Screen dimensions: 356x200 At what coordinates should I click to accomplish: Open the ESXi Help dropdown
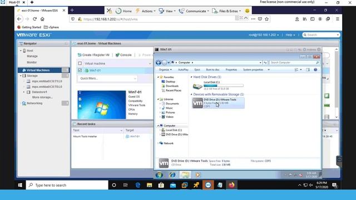pyautogui.click(x=290, y=35)
